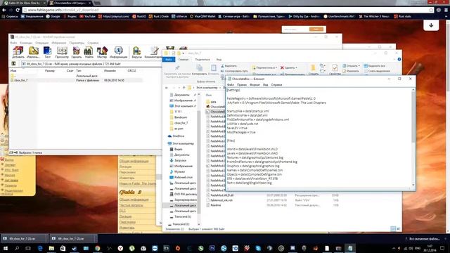Click the Pin to Quick access icon in Explorer ribbon
Image resolution: width=450 pixels, height=253 pixels.
pyautogui.click(x=177, y=68)
